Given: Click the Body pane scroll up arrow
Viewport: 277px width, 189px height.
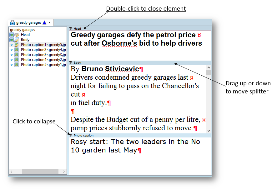Looking at the screenshot, I should [x=209, y=67].
